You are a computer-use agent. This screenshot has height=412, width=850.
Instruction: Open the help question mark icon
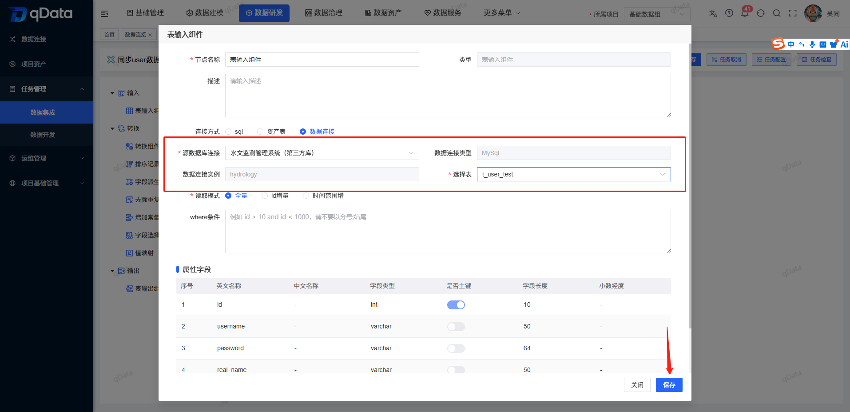click(729, 13)
